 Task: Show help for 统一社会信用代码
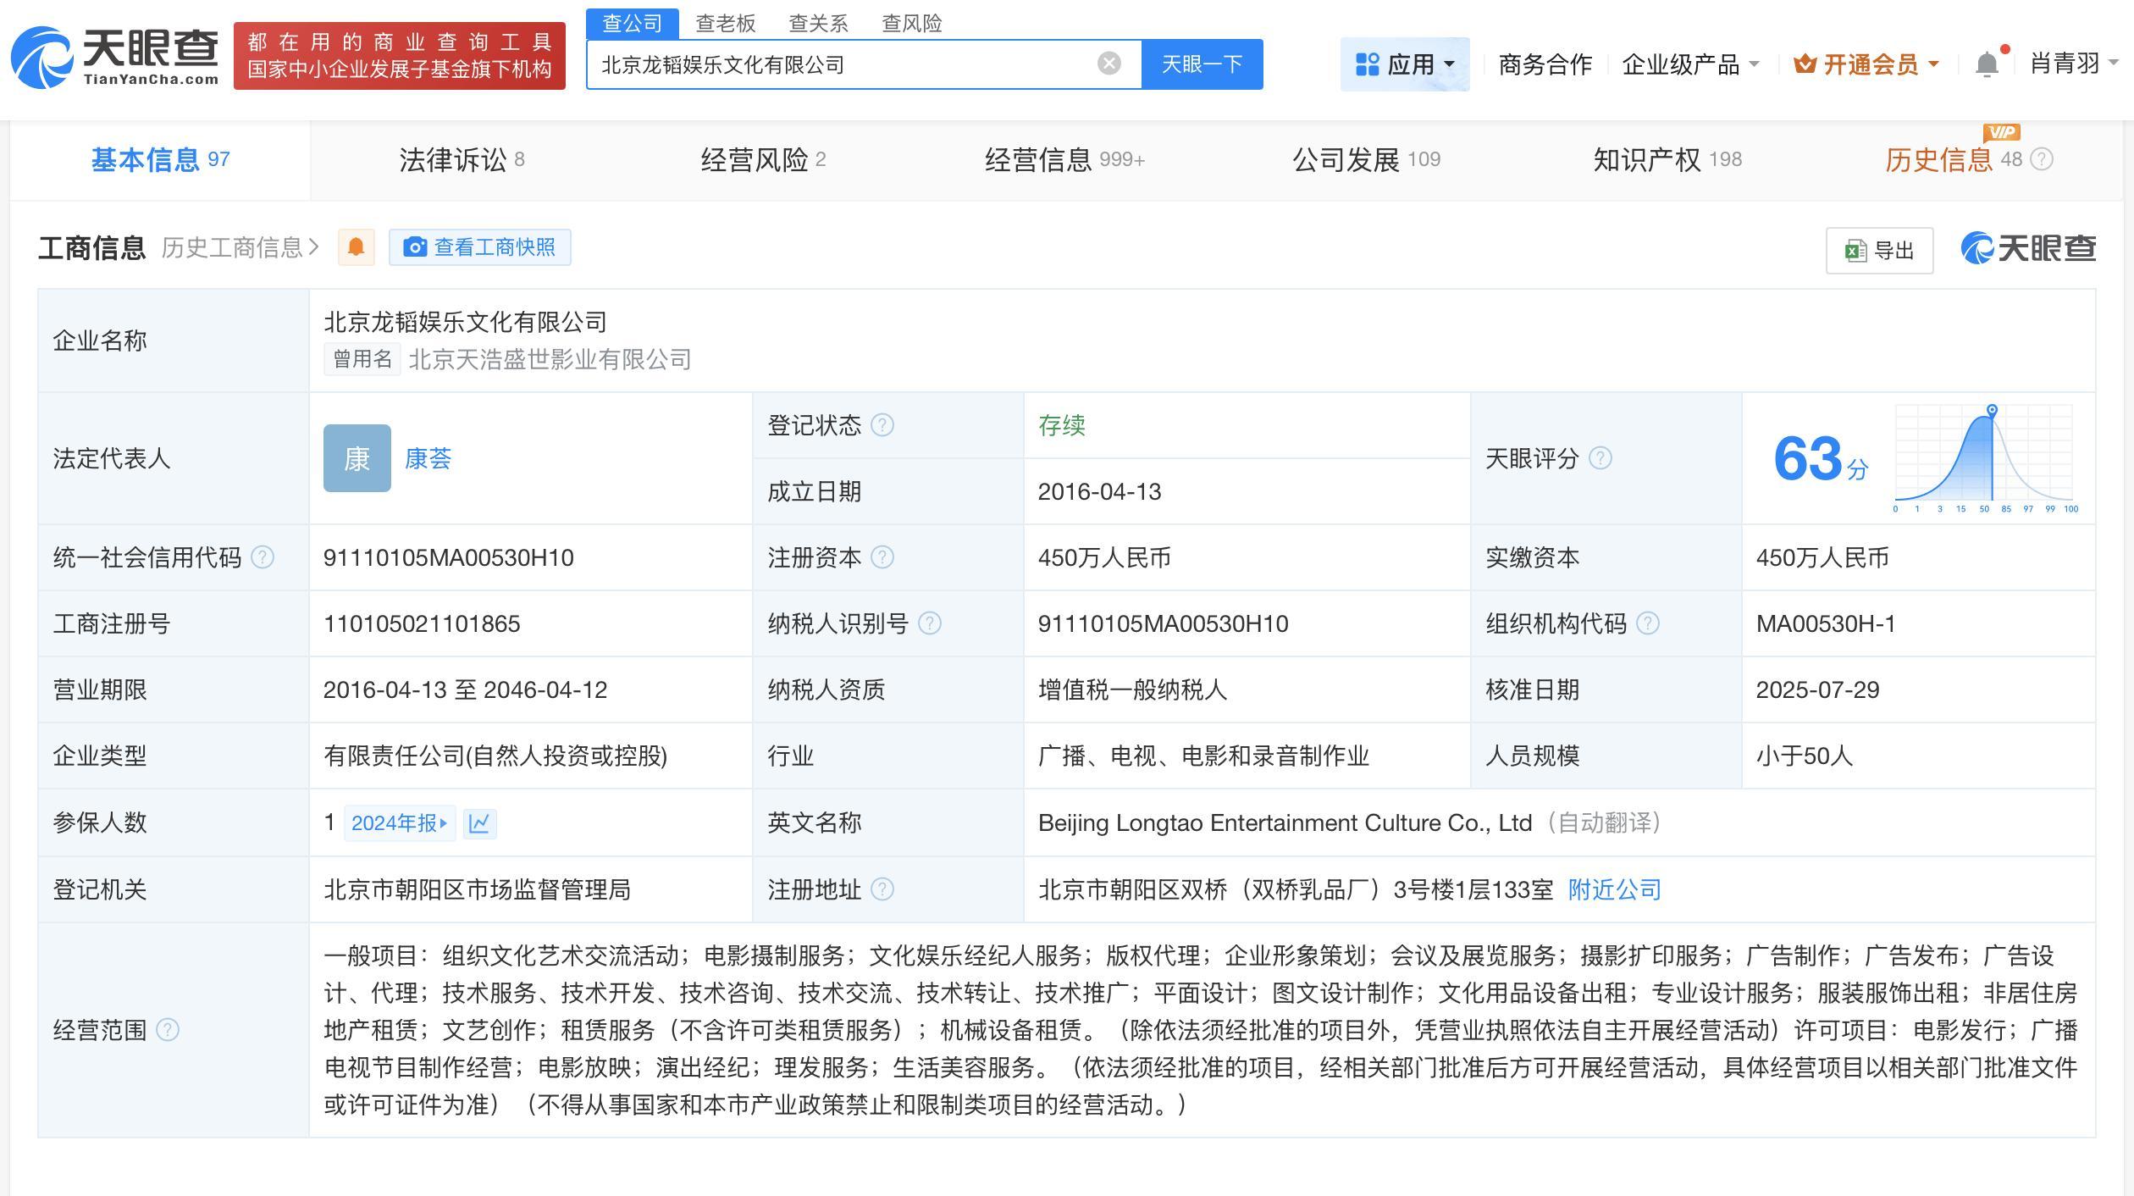click(263, 557)
